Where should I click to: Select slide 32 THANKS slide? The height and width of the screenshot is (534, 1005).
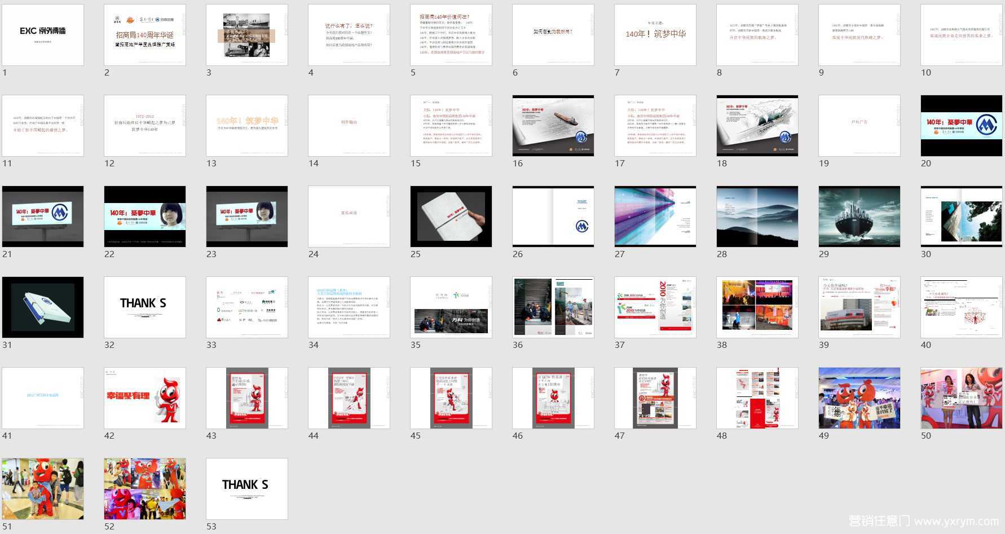[145, 307]
